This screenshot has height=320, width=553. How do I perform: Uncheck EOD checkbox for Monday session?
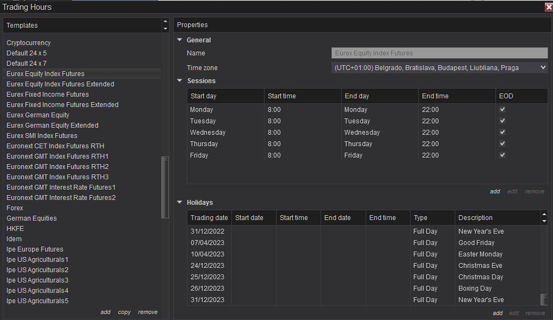502,110
